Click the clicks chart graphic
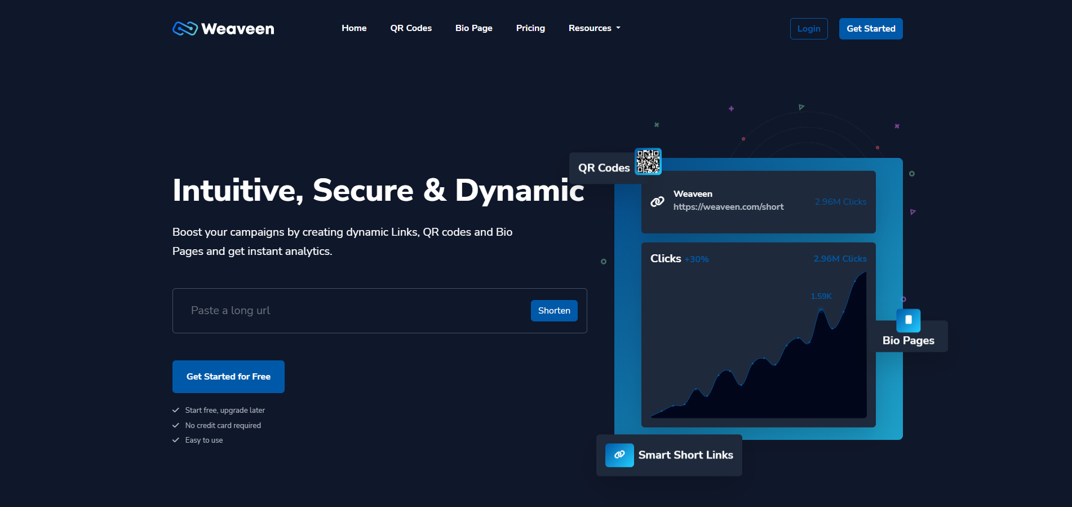This screenshot has height=507, width=1072. click(759, 345)
